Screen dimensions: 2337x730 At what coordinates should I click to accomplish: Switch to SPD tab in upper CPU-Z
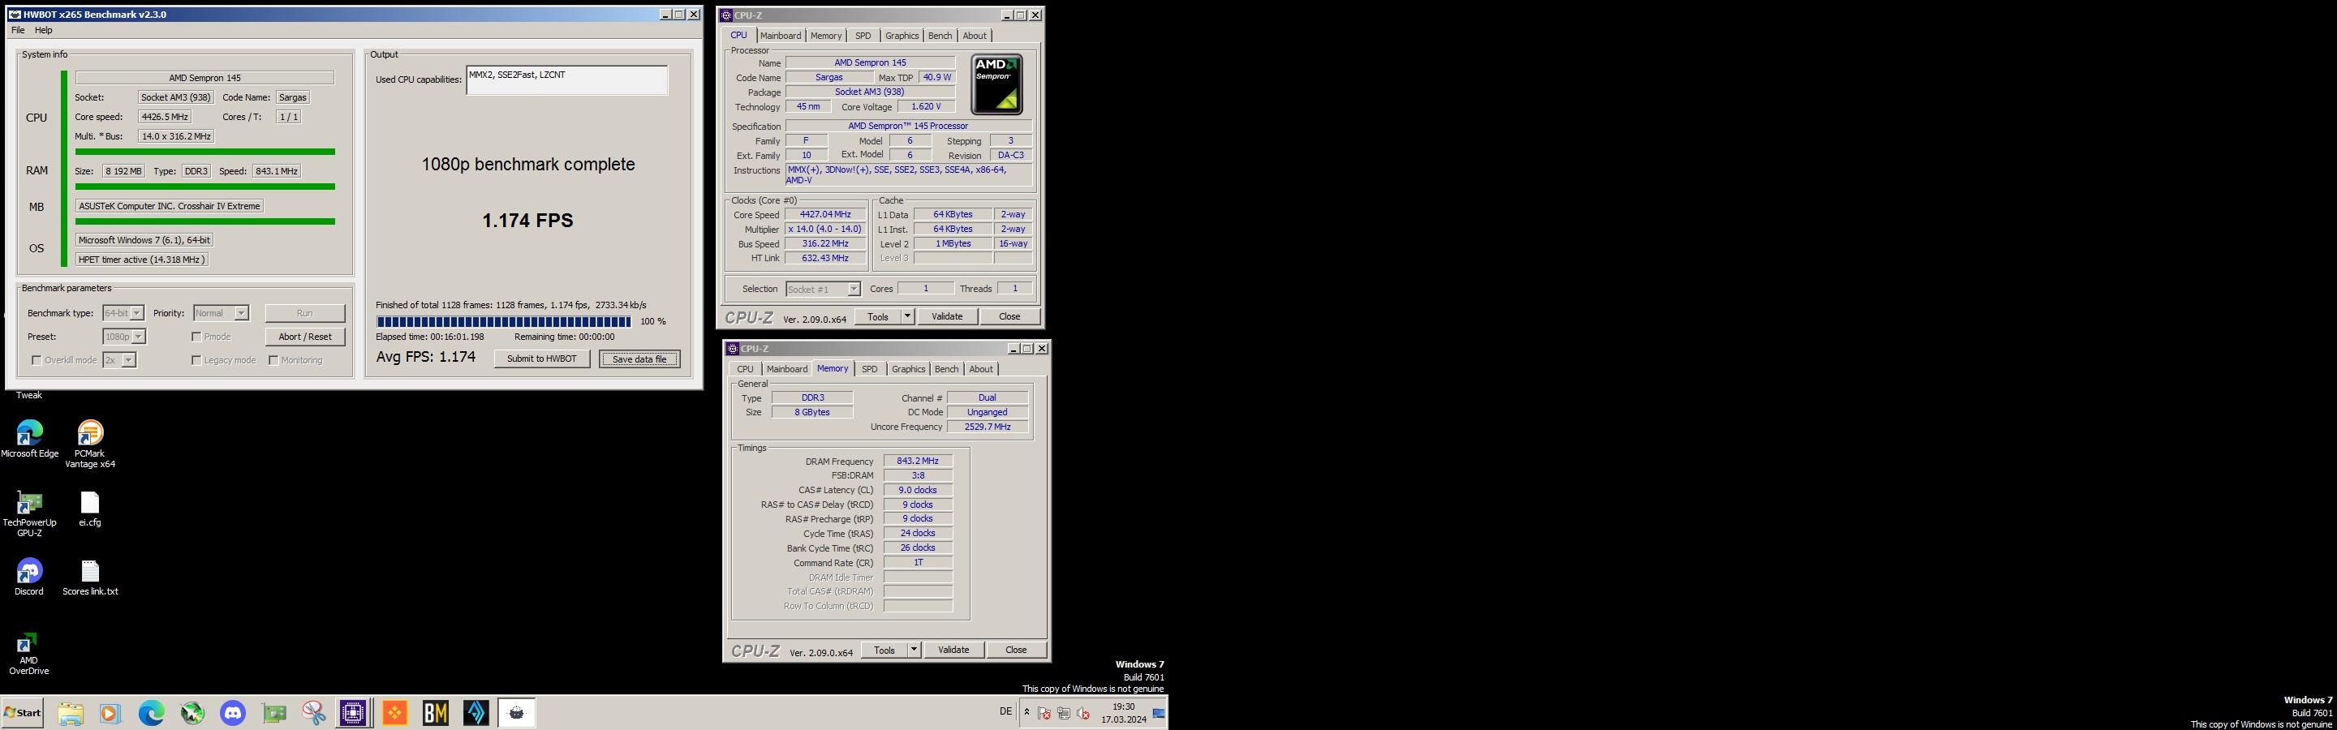point(863,36)
